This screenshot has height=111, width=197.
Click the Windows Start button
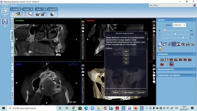click(3, 108)
